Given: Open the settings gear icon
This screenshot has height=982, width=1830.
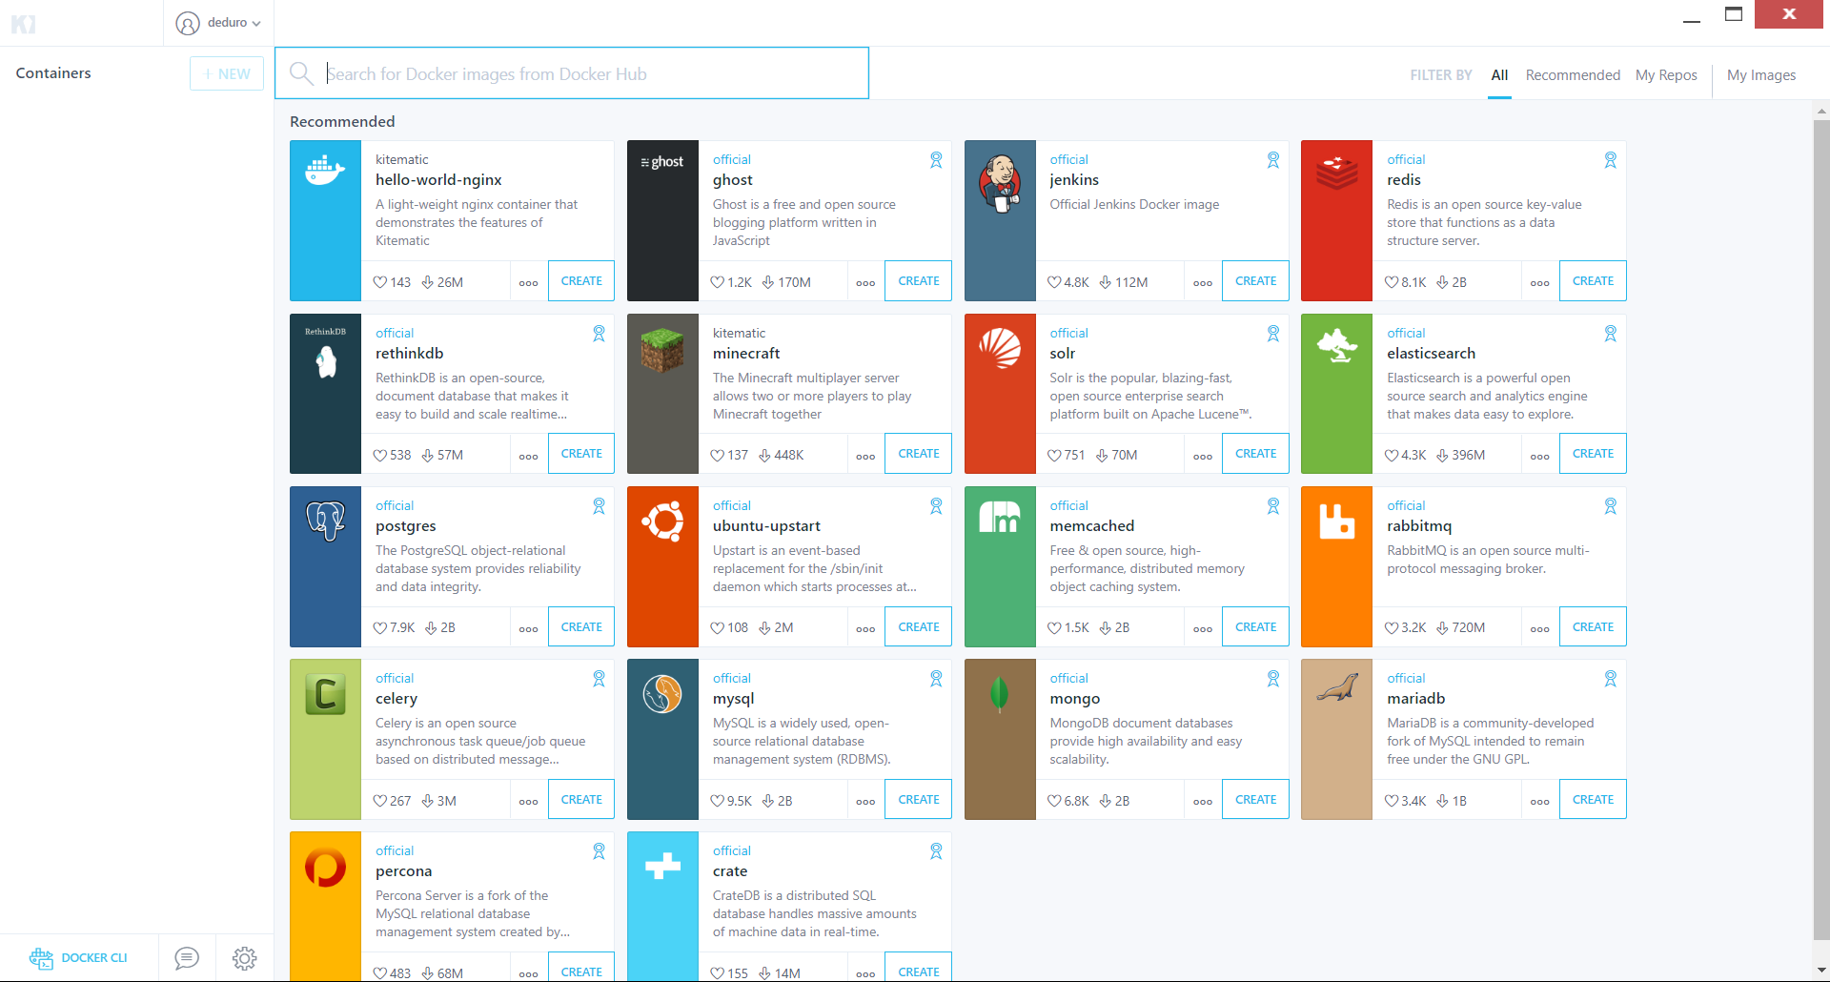Looking at the screenshot, I should pyautogui.click(x=245, y=958).
